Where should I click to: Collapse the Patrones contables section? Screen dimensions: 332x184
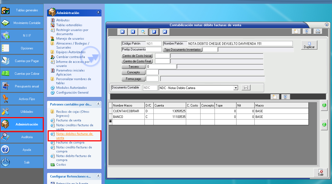pyautogui.click(x=98, y=104)
